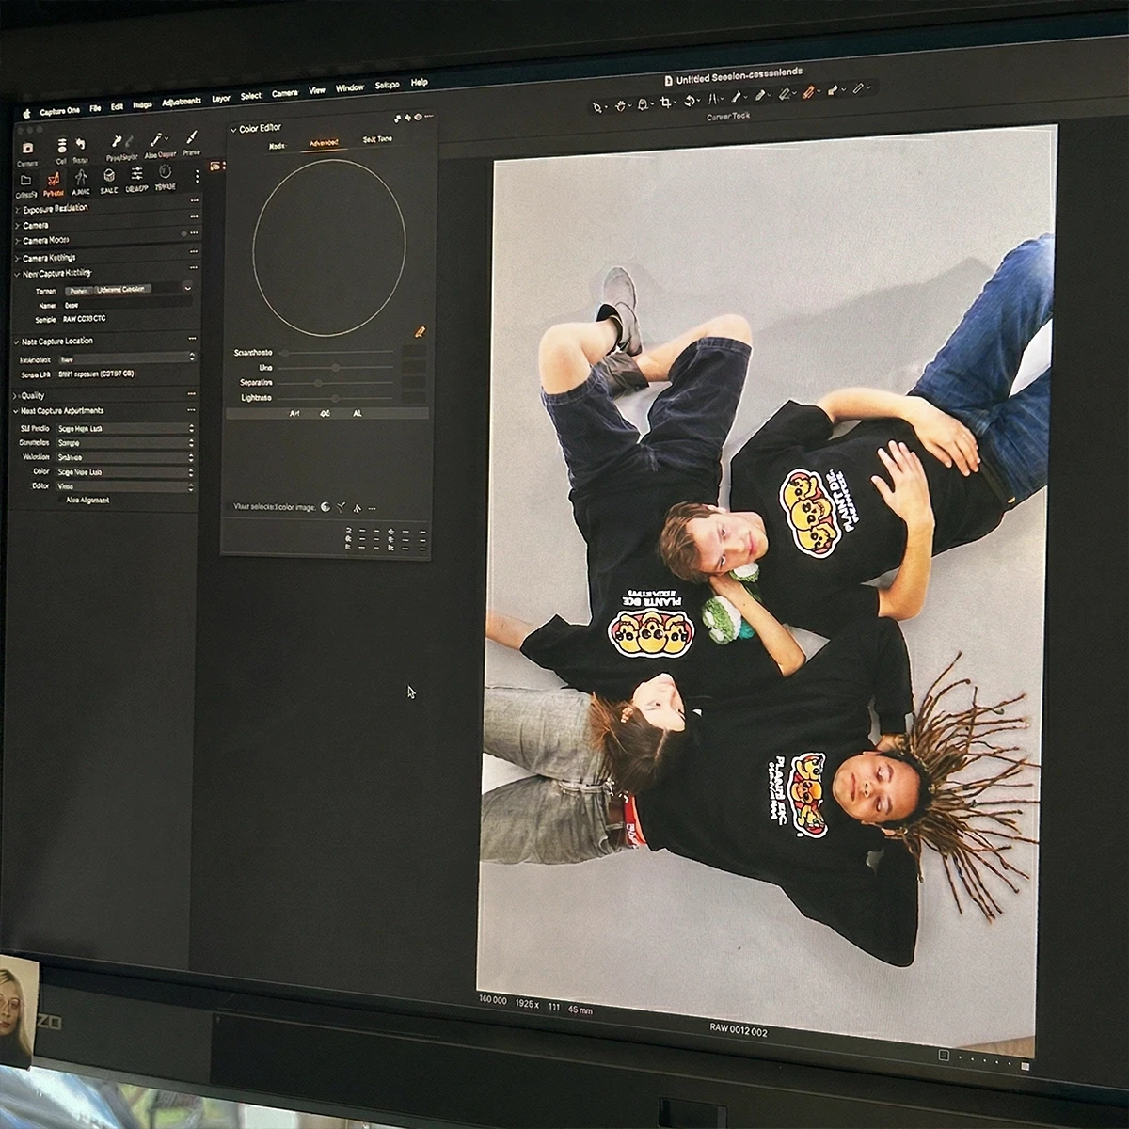The width and height of the screenshot is (1129, 1129).
Task: Click the Name input field in Capture Naming
Action: coord(127,305)
